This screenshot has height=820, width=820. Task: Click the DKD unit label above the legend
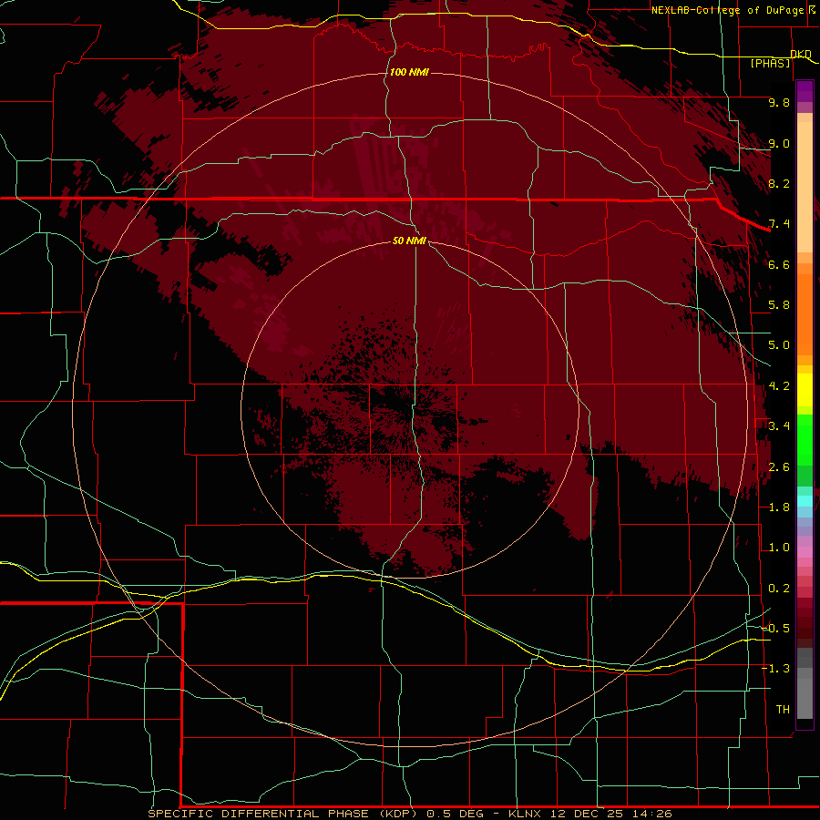coord(801,54)
